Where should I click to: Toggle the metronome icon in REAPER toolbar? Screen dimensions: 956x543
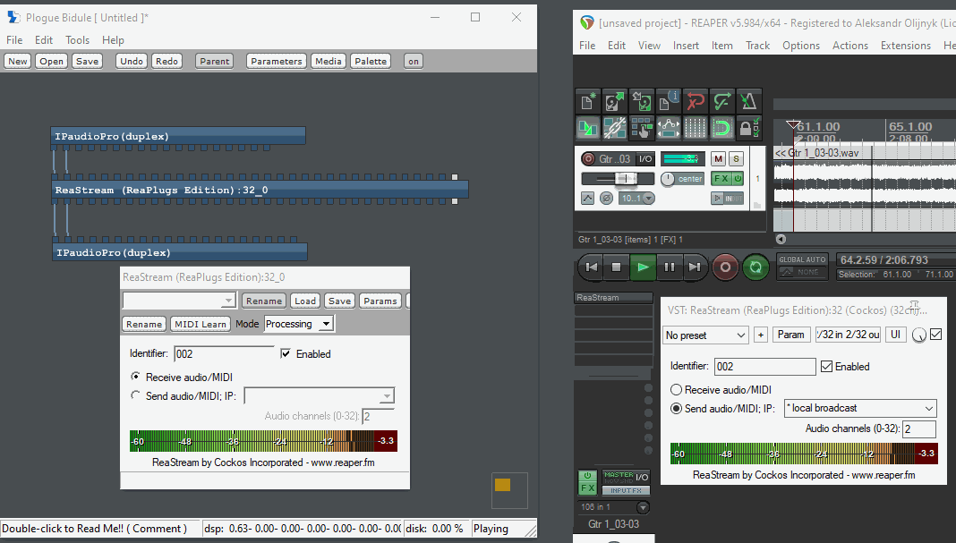pyautogui.click(x=748, y=102)
